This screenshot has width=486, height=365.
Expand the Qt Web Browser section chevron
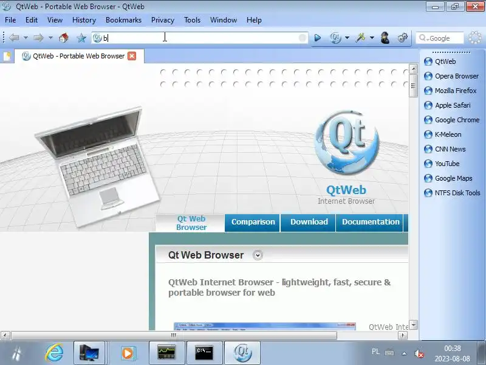(258, 255)
